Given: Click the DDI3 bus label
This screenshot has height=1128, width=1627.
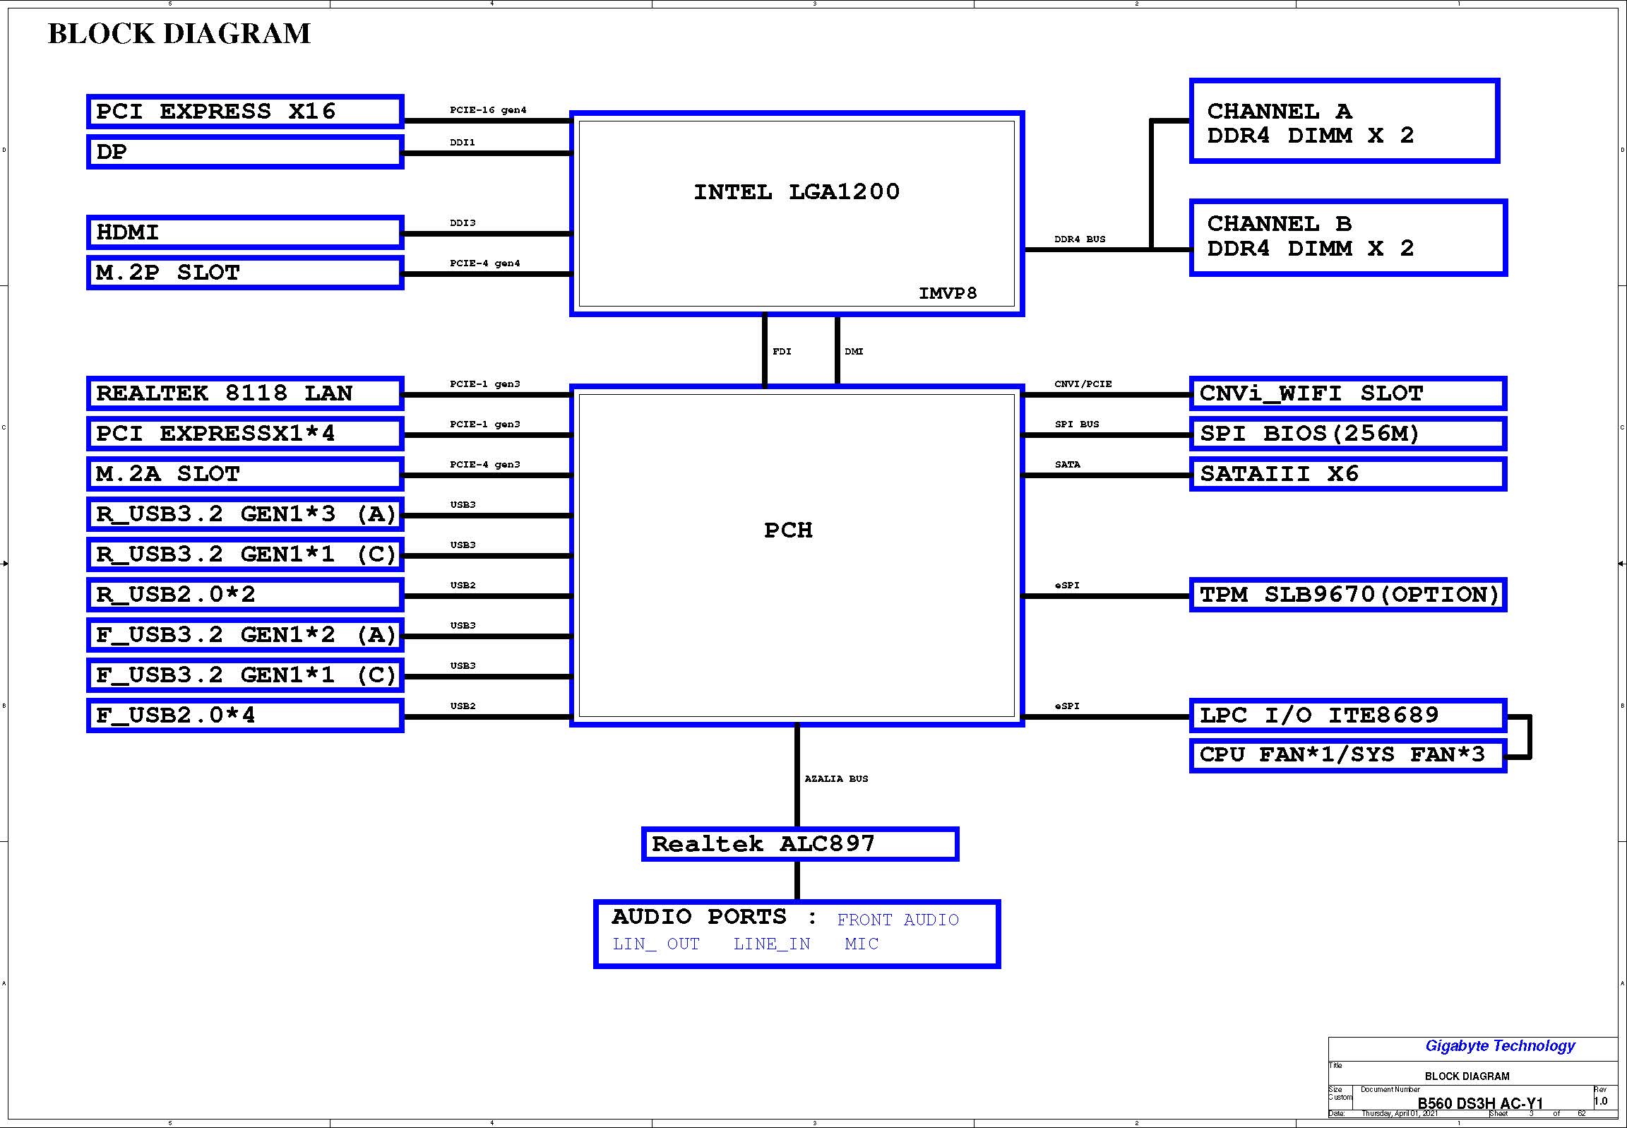Looking at the screenshot, I should 462,223.
